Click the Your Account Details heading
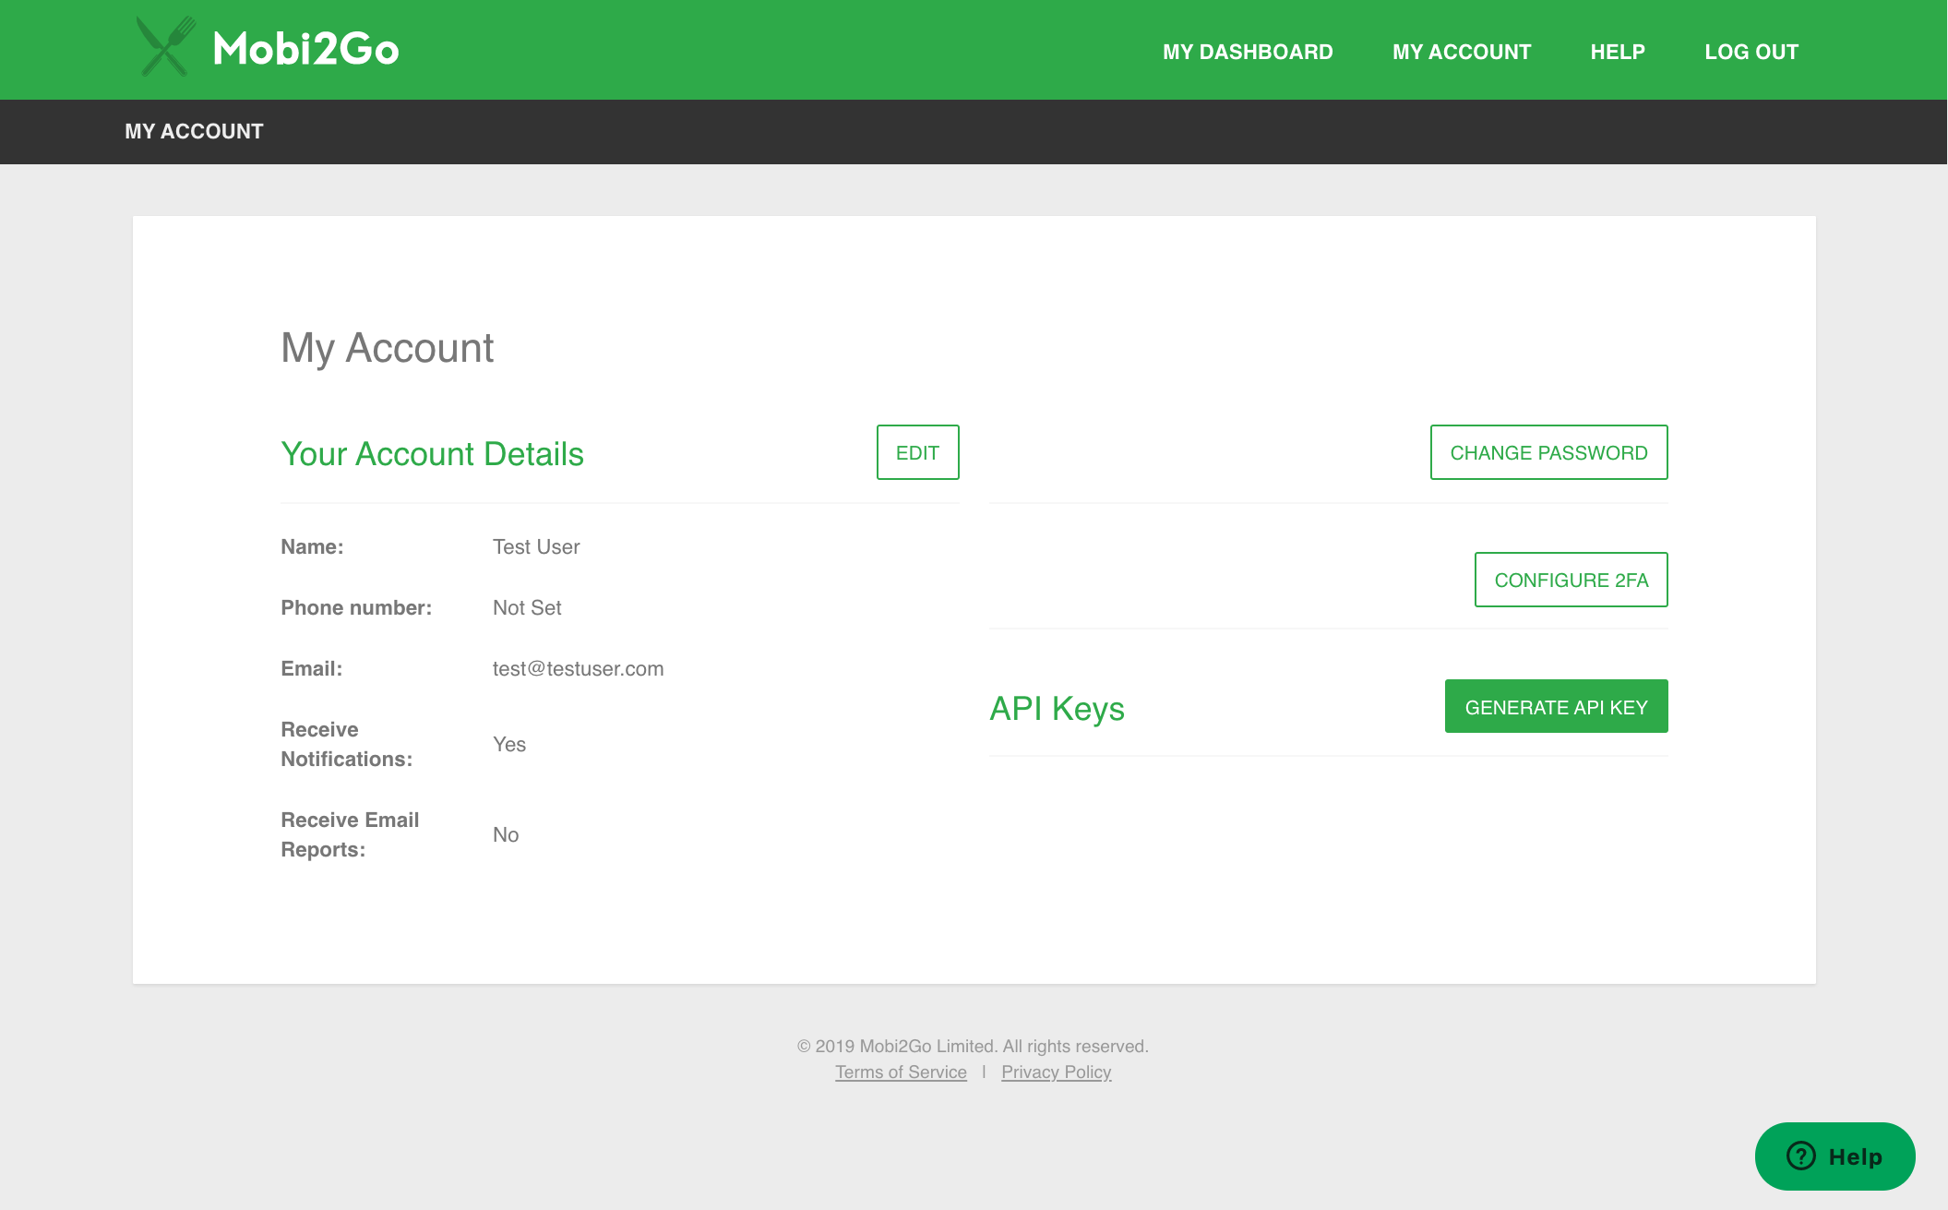Screen dimensions: 1948x1210 click(x=432, y=453)
